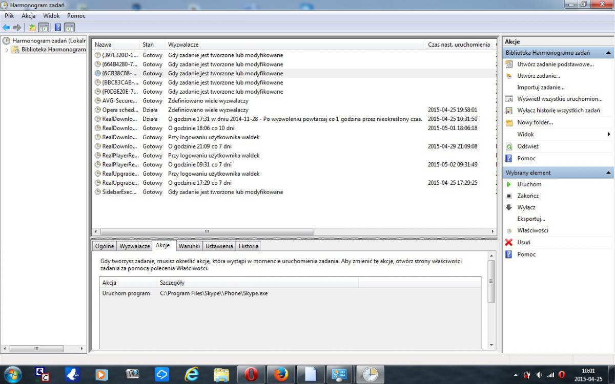Switch to the Wyzwalacze tab
The image size is (615, 384).
coord(135,246)
